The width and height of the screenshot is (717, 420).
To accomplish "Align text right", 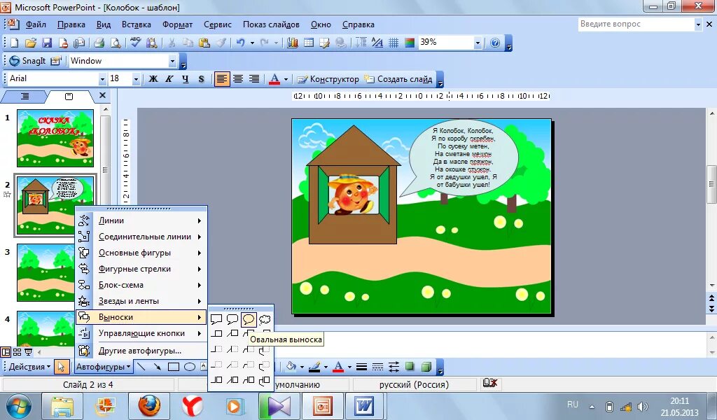I will tap(253, 79).
